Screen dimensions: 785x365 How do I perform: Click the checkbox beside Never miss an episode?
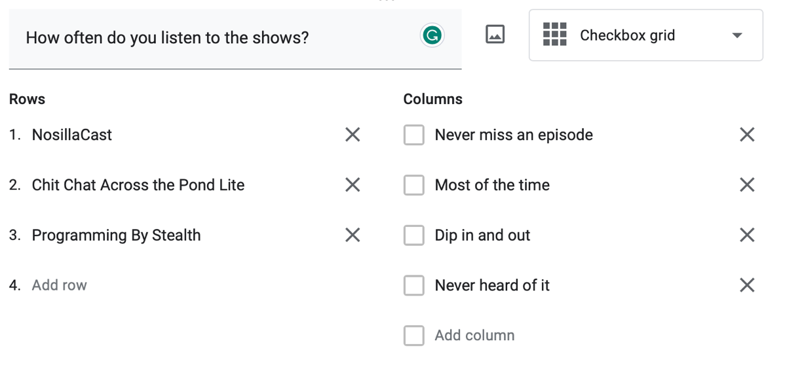click(x=413, y=135)
